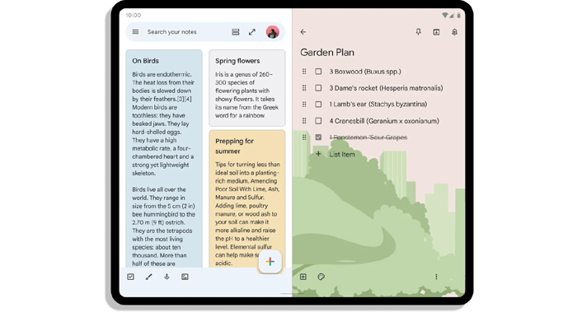Go back with the arrow icon
The height and width of the screenshot is (312, 577).
point(303,32)
